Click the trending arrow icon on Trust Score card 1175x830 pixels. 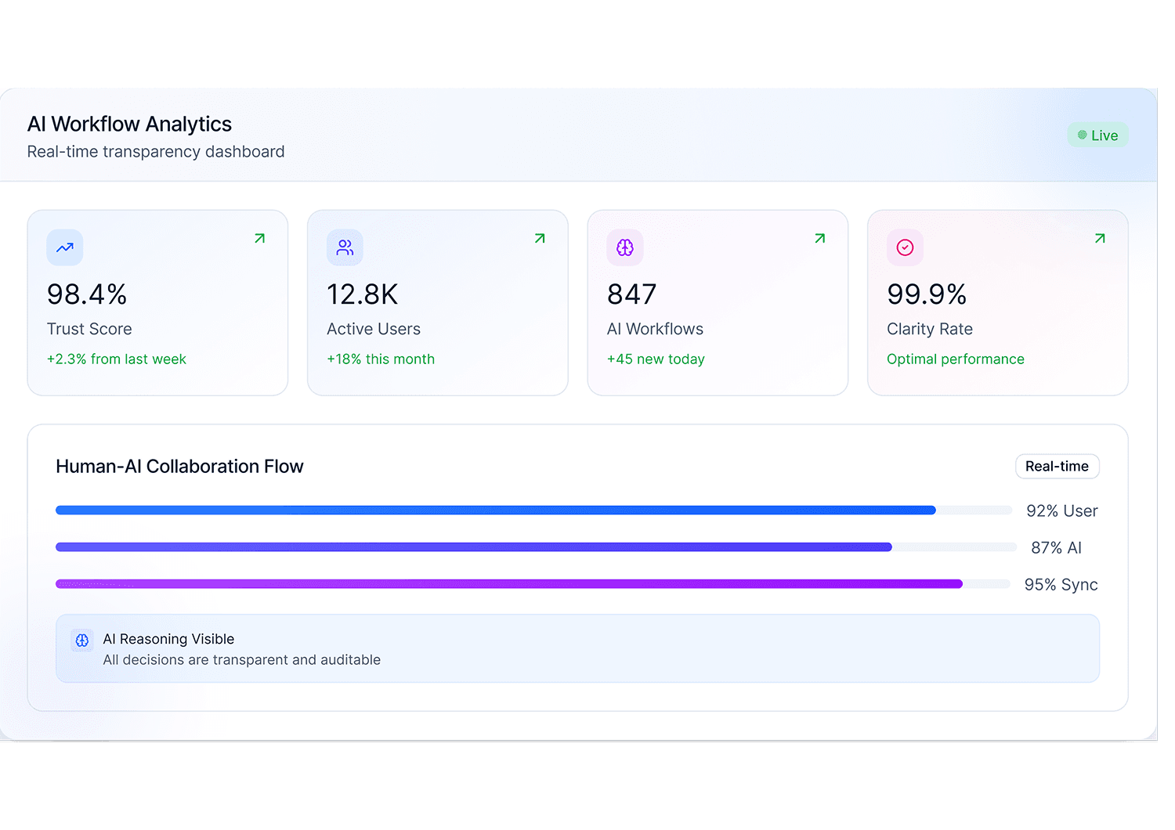click(x=64, y=247)
